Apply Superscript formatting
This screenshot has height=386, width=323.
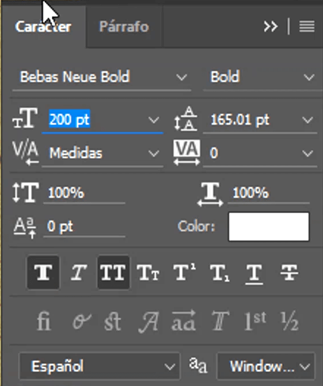click(x=184, y=272)
